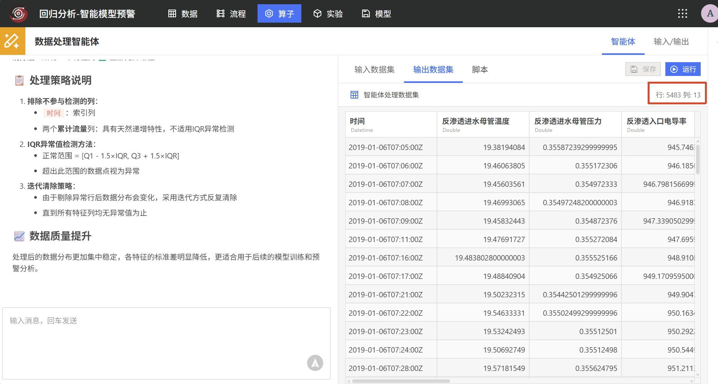Select cell 2019-01-06T07:16:00Z
Viewport: 718px width, 384px height.
pos(391,258)
